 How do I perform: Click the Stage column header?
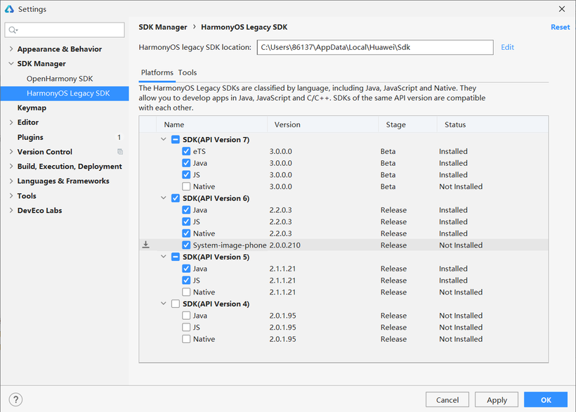[407, 124]
